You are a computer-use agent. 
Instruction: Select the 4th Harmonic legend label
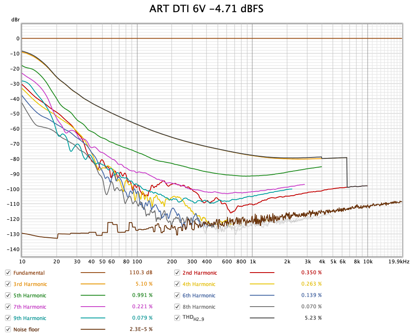199,284
